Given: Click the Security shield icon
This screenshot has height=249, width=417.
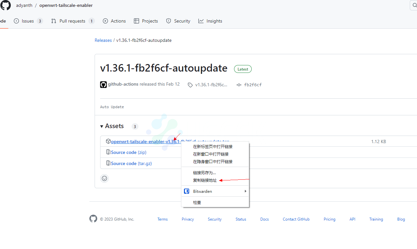Looking at the screenshot, I should pos(169,21).
